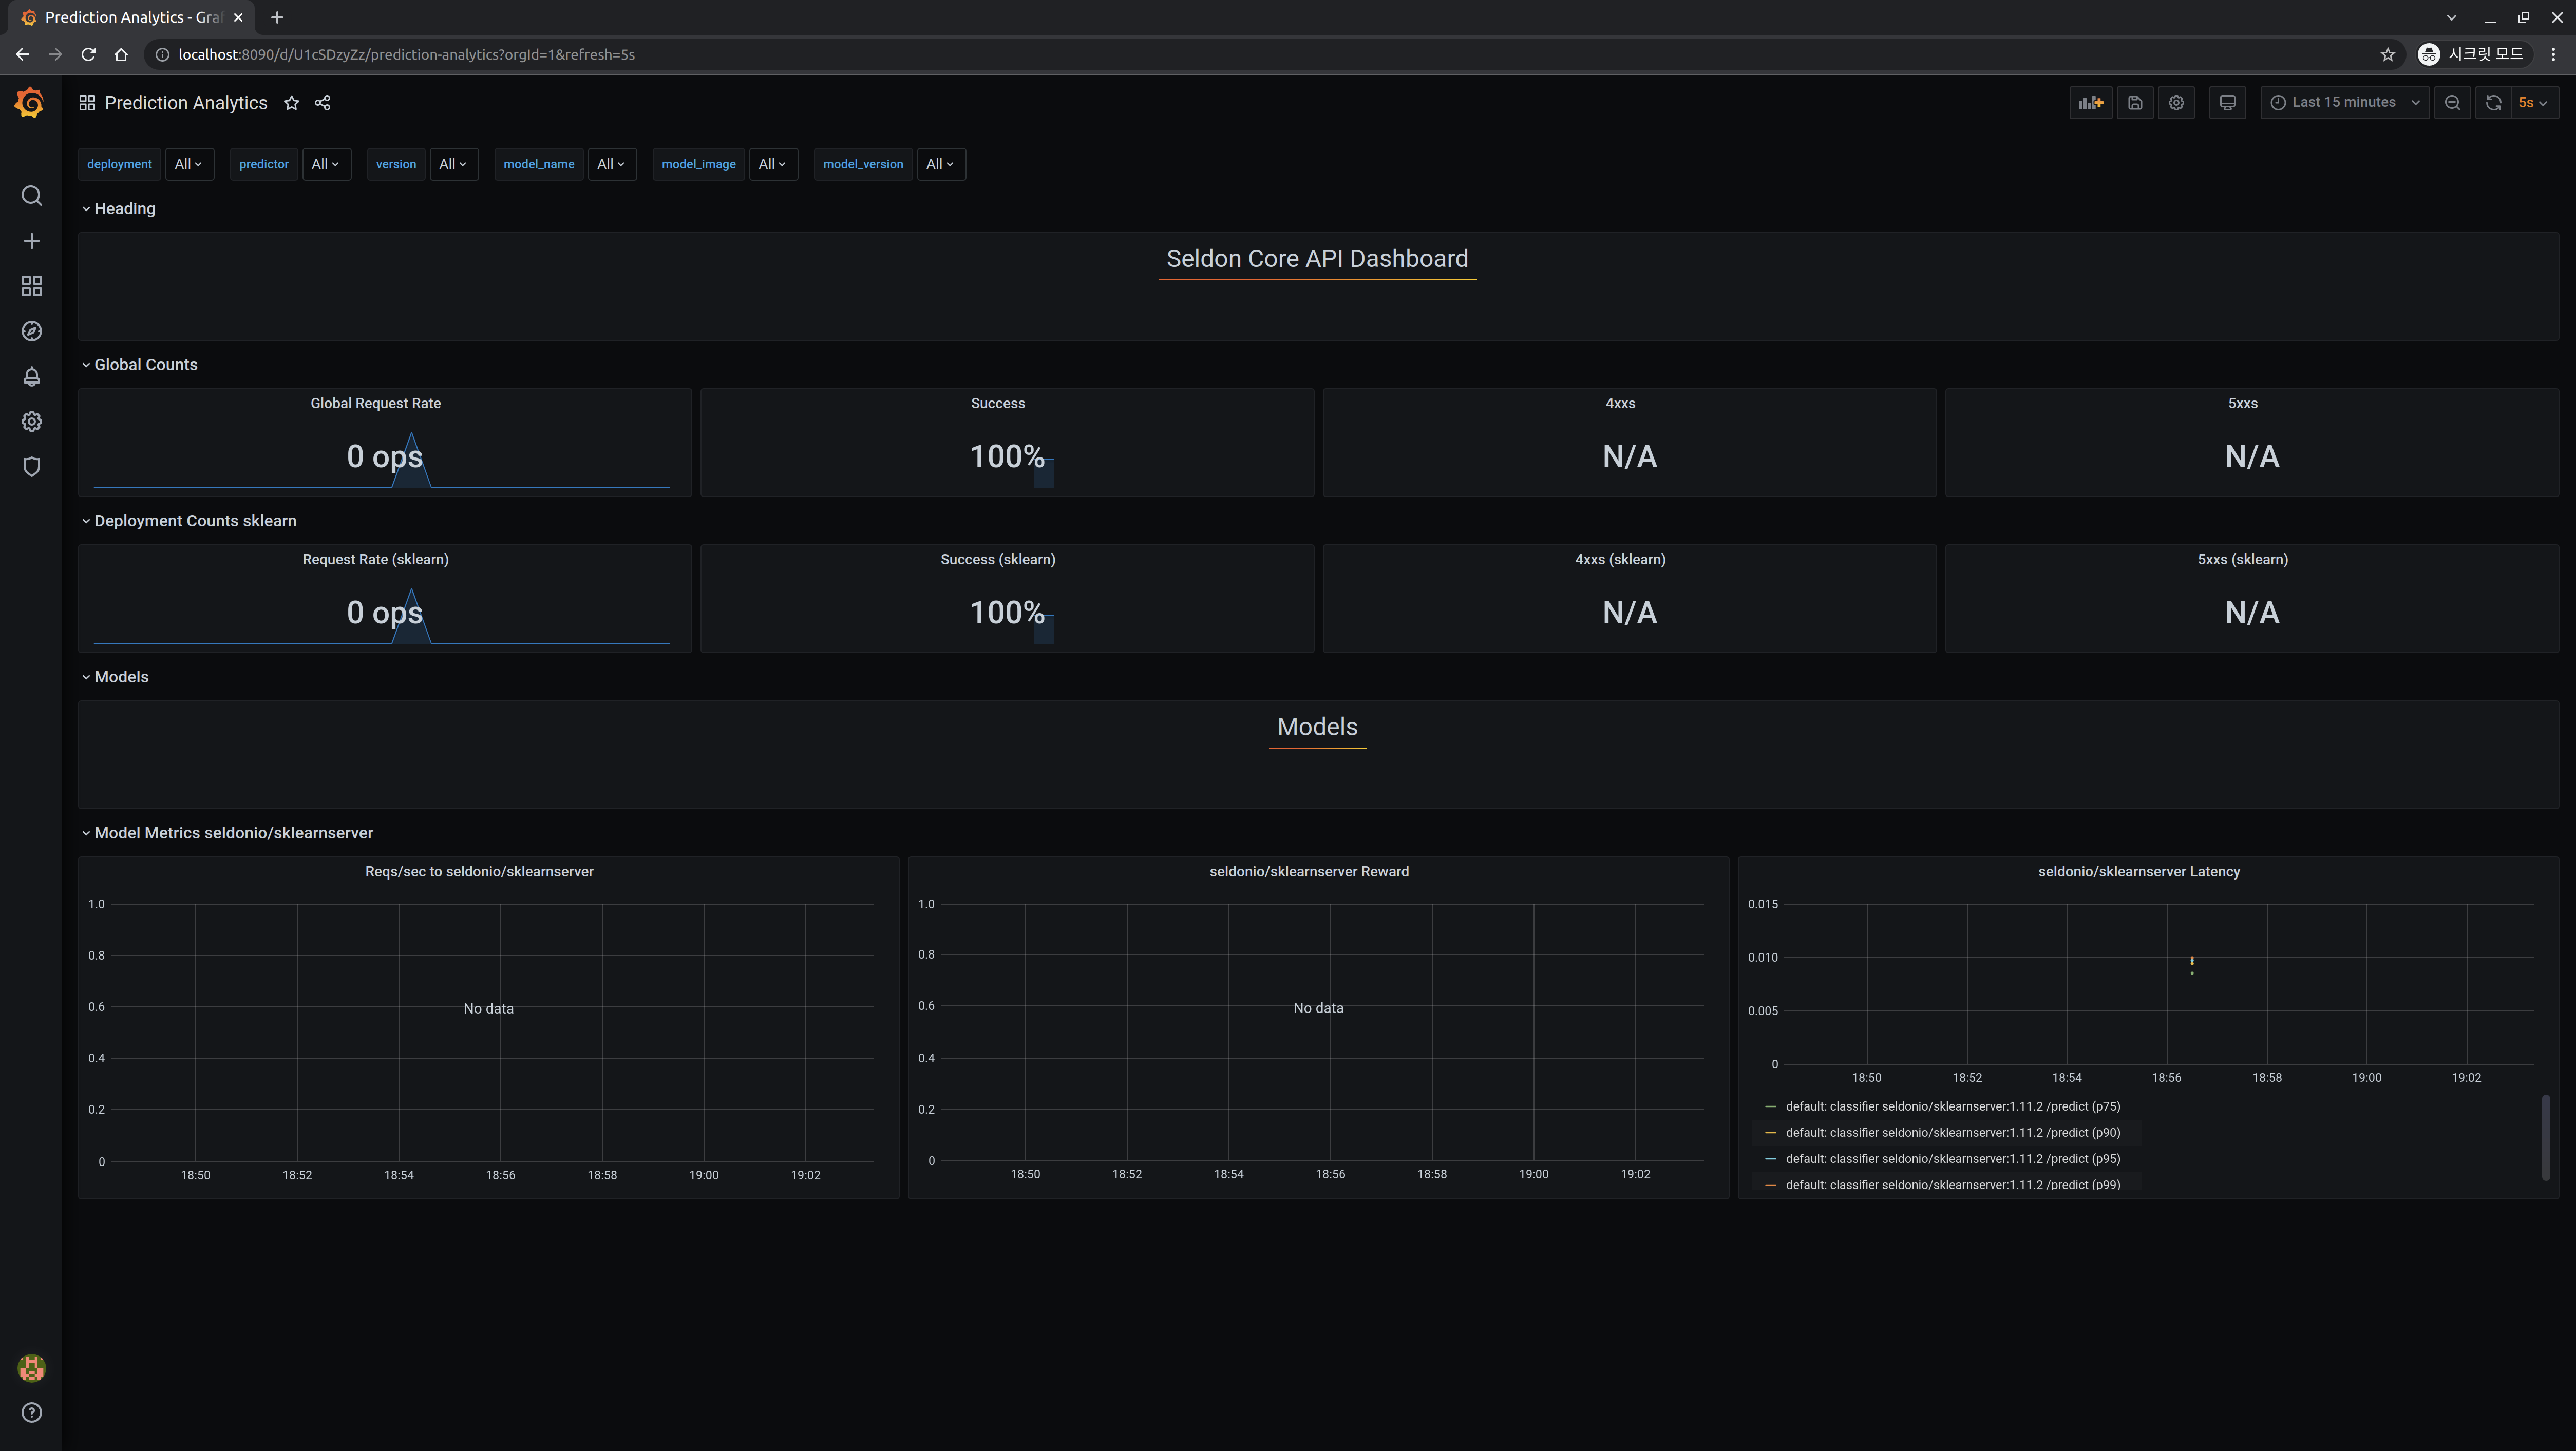Screen dimensions: 2576x1451
Task: Open the Create plus menu
Action: (31, 241)
